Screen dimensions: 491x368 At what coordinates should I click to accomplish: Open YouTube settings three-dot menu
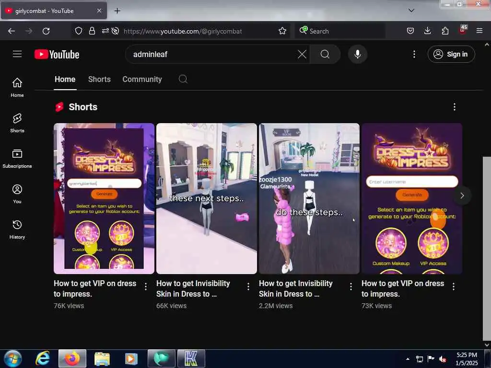tap(414, 54)
